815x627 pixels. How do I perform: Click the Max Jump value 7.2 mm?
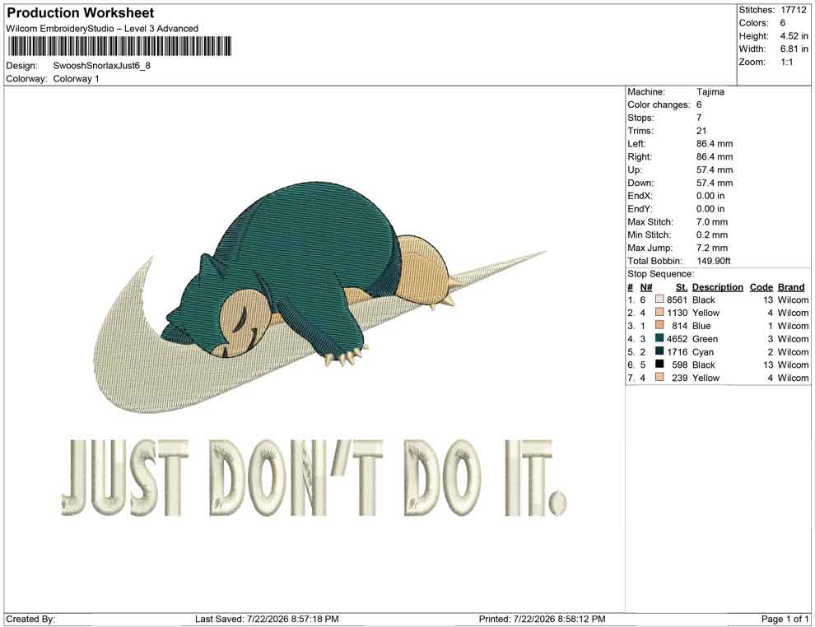point(712,248)
